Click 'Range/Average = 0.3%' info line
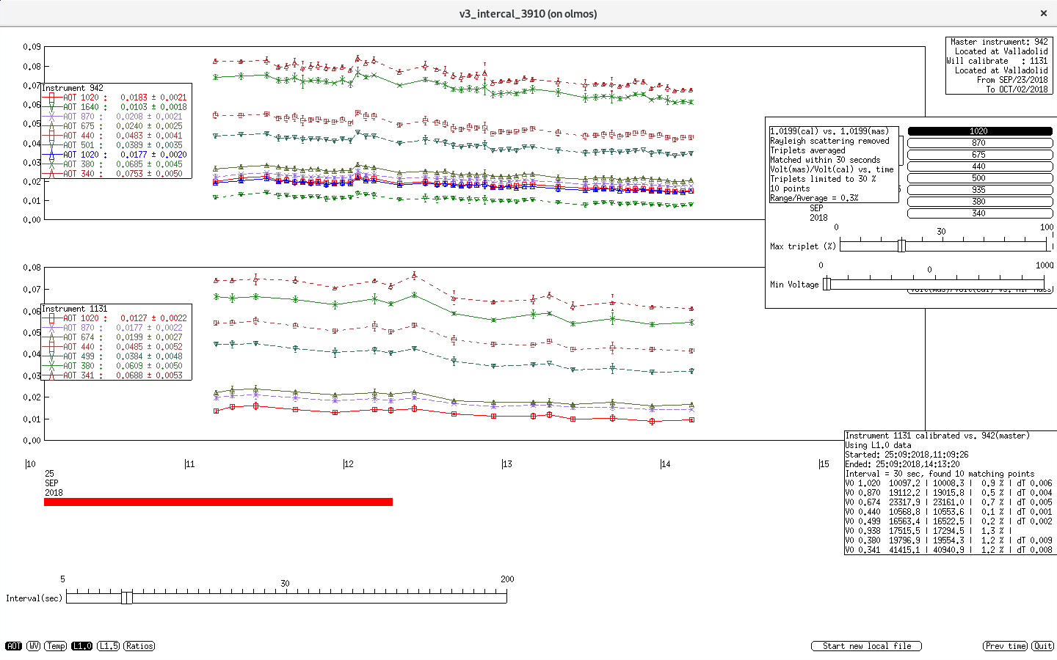The width and height of the screenshot is (1057, 660). pyautogui.click(x=814, y=198)
